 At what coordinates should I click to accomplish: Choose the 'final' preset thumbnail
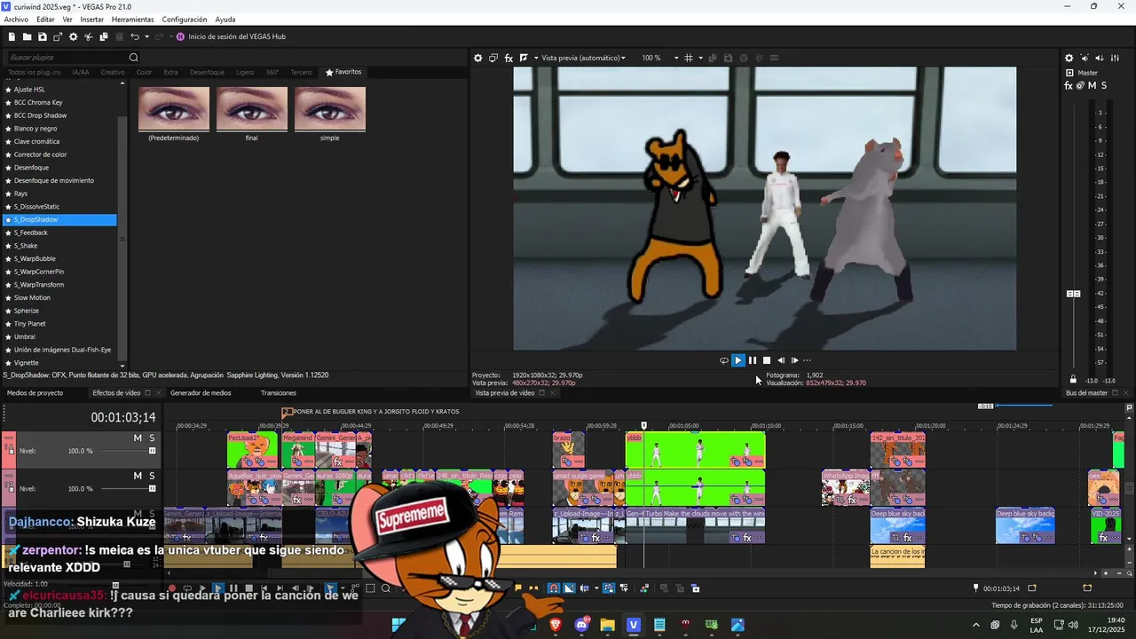click(252, 109)
